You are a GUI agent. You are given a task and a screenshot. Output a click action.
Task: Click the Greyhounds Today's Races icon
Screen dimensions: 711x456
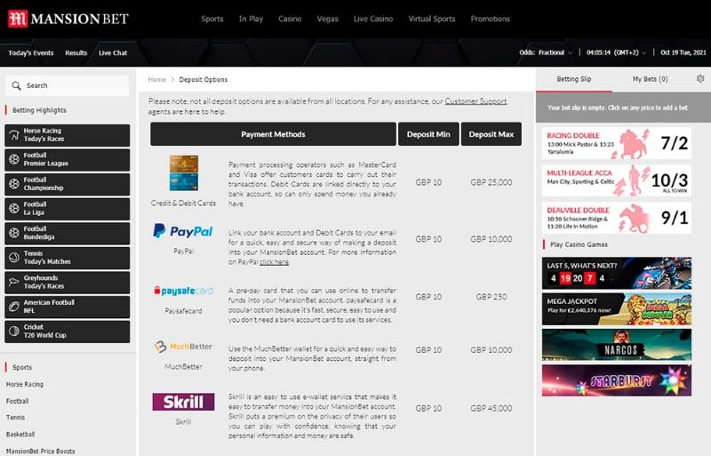tap(14, 282)
